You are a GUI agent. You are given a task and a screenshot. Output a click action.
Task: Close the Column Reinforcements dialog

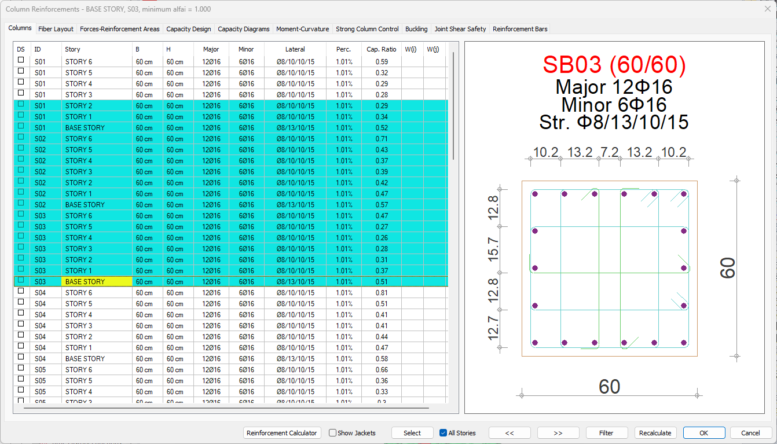click(767, 9)
